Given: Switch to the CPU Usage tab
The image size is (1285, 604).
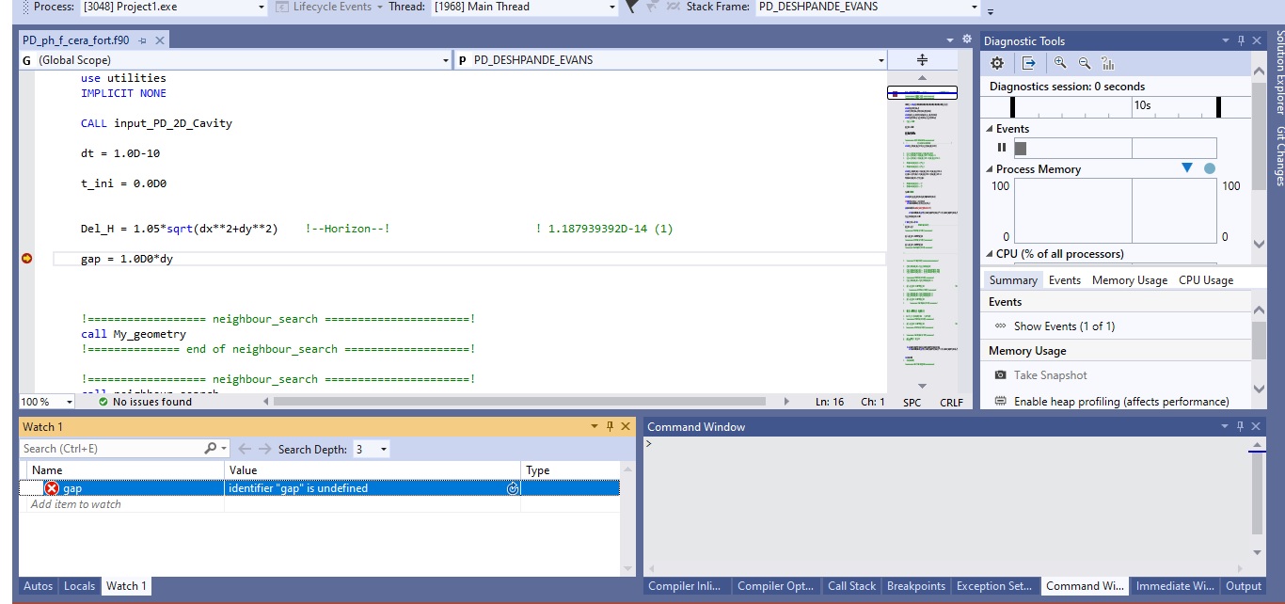Looking at the screenshot, I should [1206, 280].
